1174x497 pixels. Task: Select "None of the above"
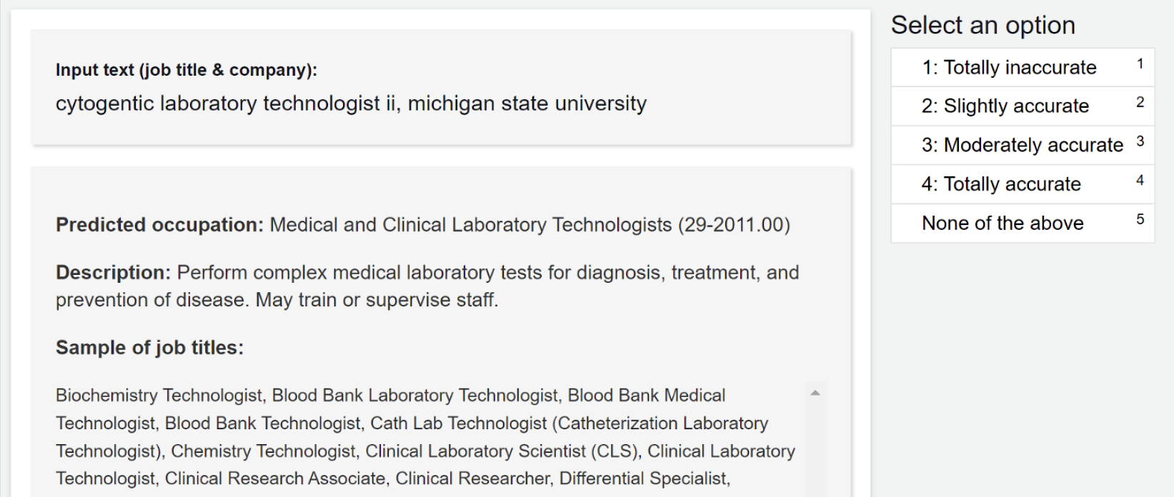point(1002,224)
